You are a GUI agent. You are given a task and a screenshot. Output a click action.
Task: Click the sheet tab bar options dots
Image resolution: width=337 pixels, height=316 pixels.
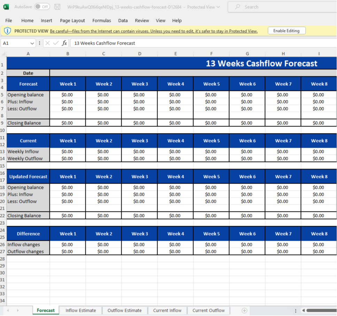(296, 311)
